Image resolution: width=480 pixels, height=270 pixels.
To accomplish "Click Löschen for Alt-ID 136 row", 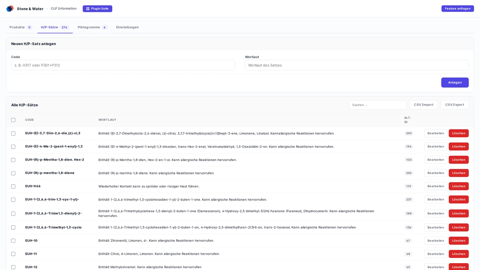I will [459, 227].
